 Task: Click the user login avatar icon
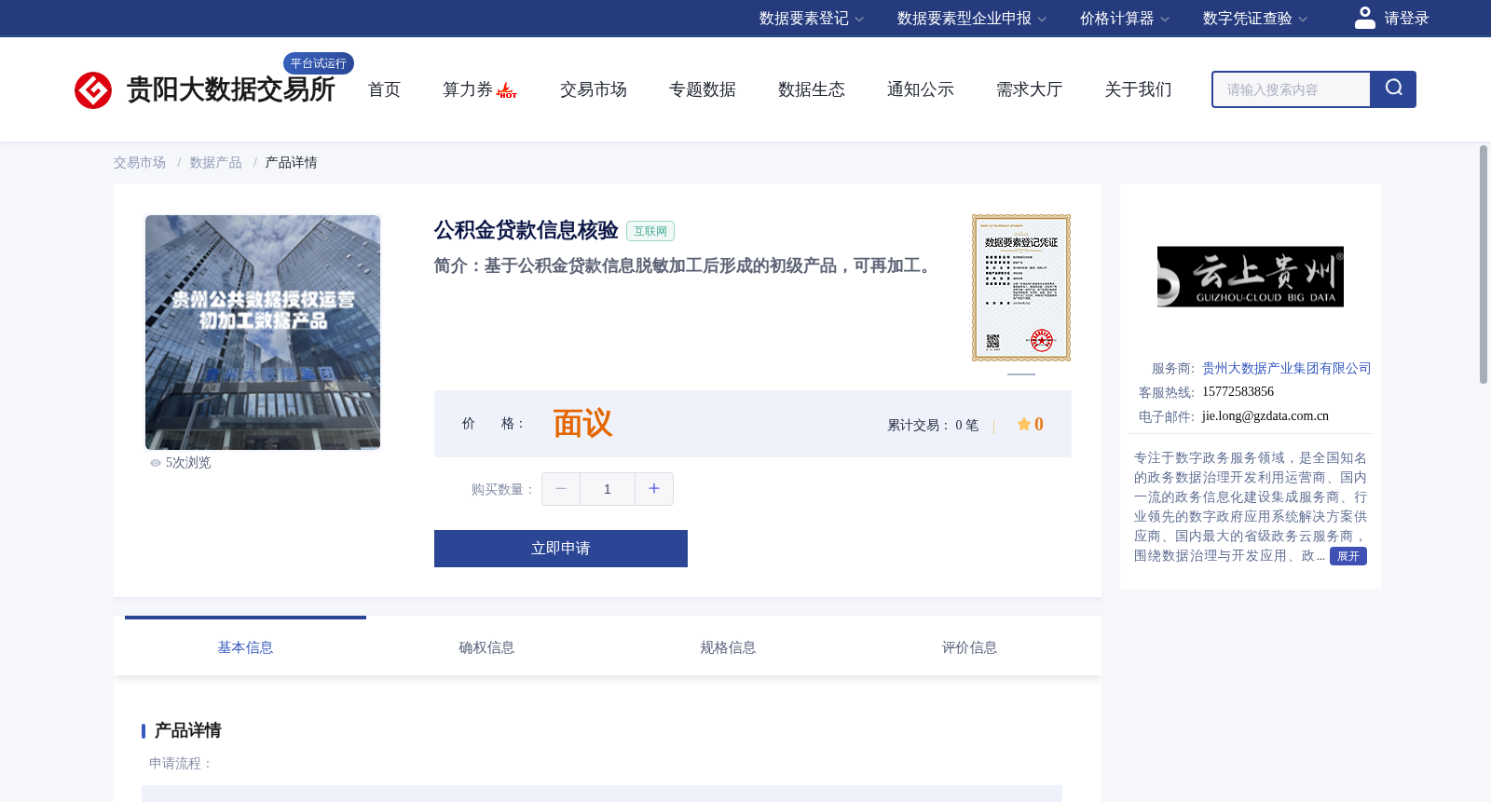tap(1365, 18)
